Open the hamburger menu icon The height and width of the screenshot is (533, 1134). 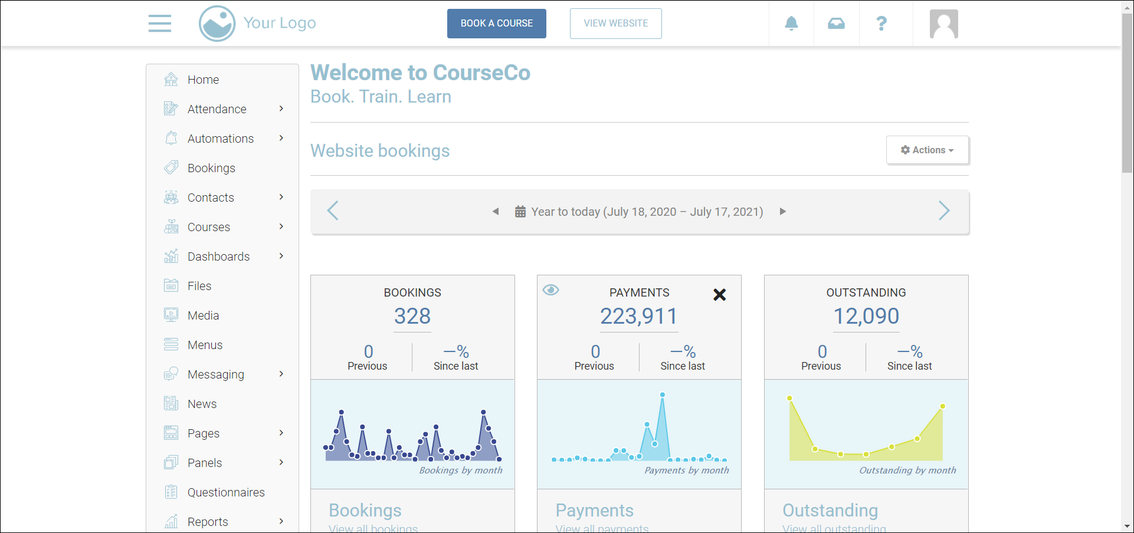pyautogui.click(x=159, y=24)
